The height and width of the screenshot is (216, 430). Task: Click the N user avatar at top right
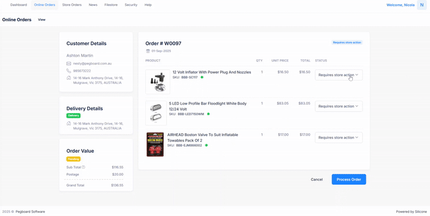[x=422, y=5]
